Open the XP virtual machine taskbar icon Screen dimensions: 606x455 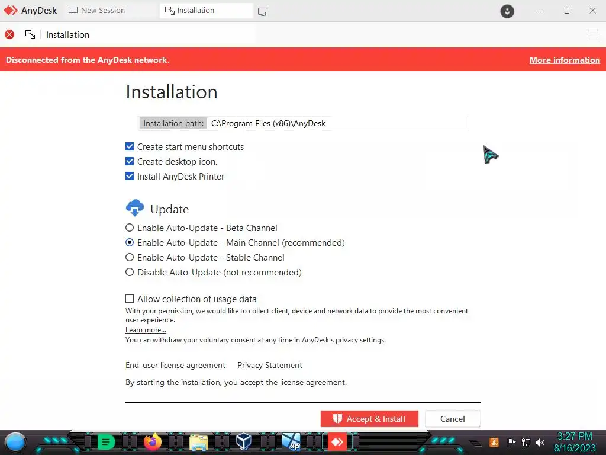pyautogui.click(x=291, y=442)
